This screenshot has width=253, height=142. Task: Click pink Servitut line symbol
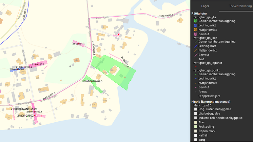pos(196,55)
